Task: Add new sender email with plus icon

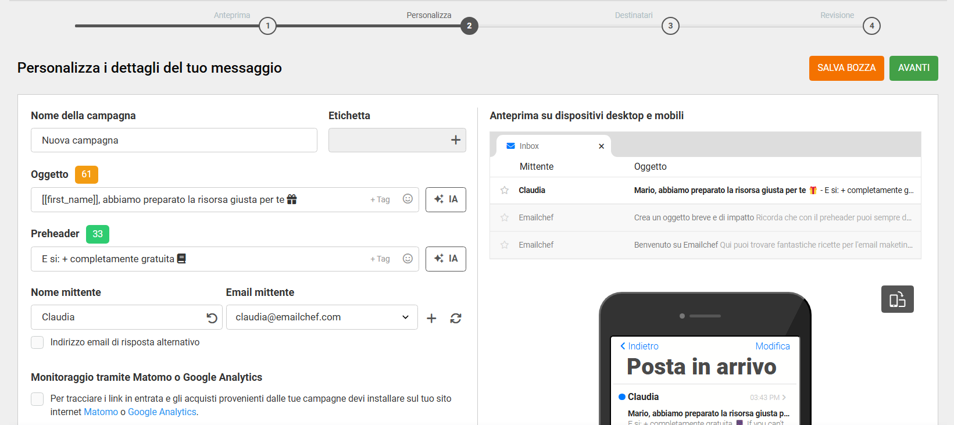Action: 431,318
